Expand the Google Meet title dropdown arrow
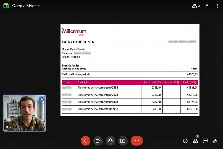This screenshot has width=223, height=149. click(38, 6)
